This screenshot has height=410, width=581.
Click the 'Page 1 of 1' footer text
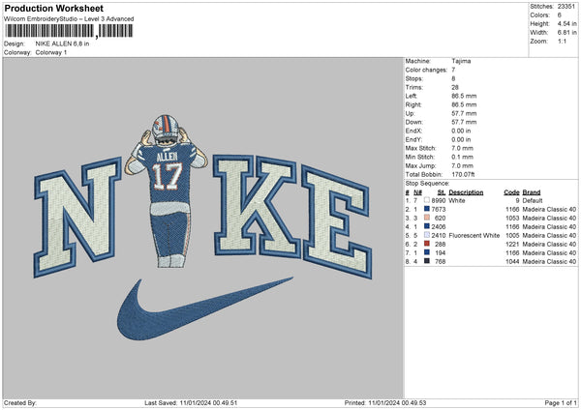point(561,402)
